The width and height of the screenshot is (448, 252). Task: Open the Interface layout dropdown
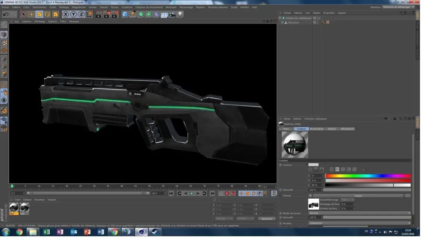pos(398,7)
